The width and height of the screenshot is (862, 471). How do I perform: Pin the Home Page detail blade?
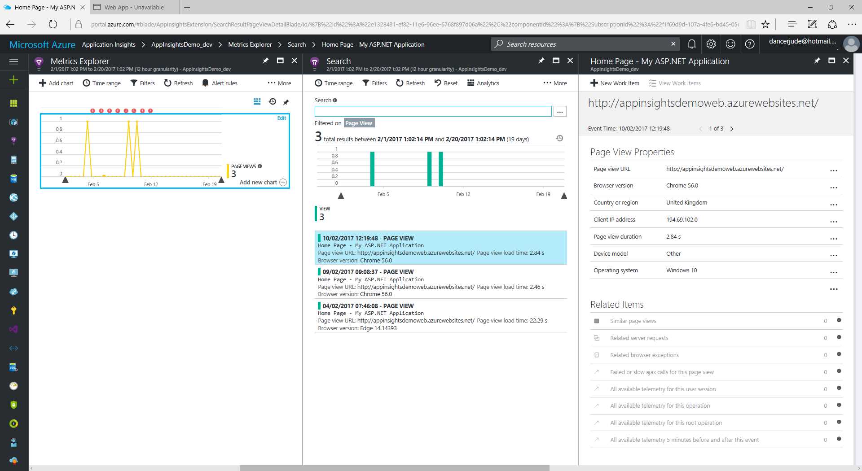[817, 61]
